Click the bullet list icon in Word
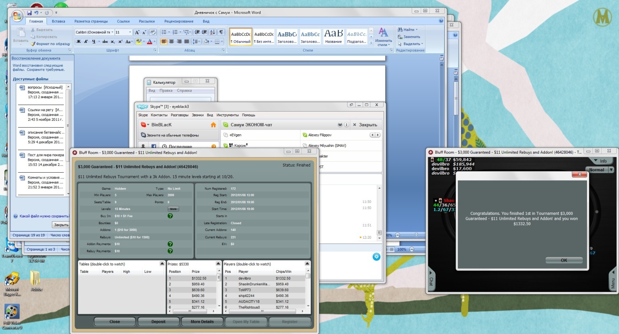Viewport: 619px width, 334px height. point(164,32)
